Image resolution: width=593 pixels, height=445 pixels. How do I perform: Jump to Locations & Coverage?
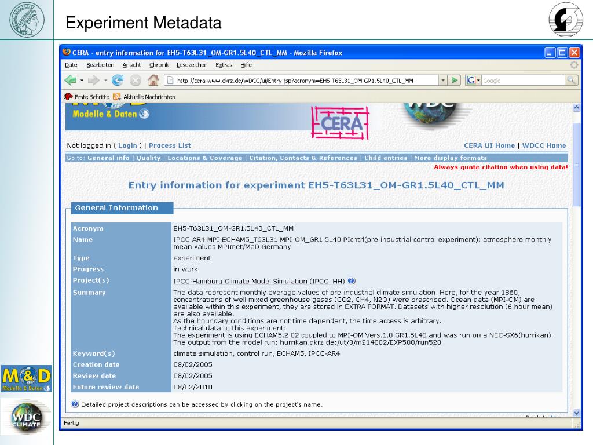pos(205,158)
